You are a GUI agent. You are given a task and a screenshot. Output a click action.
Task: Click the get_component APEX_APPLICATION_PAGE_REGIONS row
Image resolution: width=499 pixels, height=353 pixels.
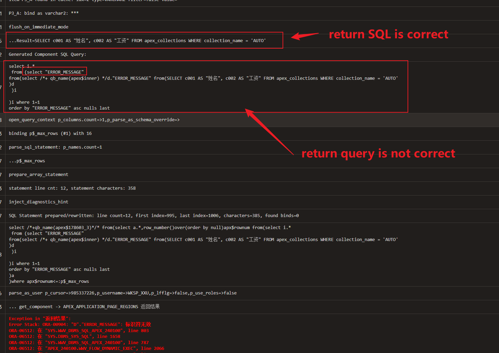coord(84,307)
